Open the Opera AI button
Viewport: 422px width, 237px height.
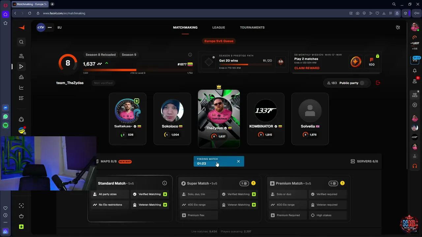[x=417, y=13]
